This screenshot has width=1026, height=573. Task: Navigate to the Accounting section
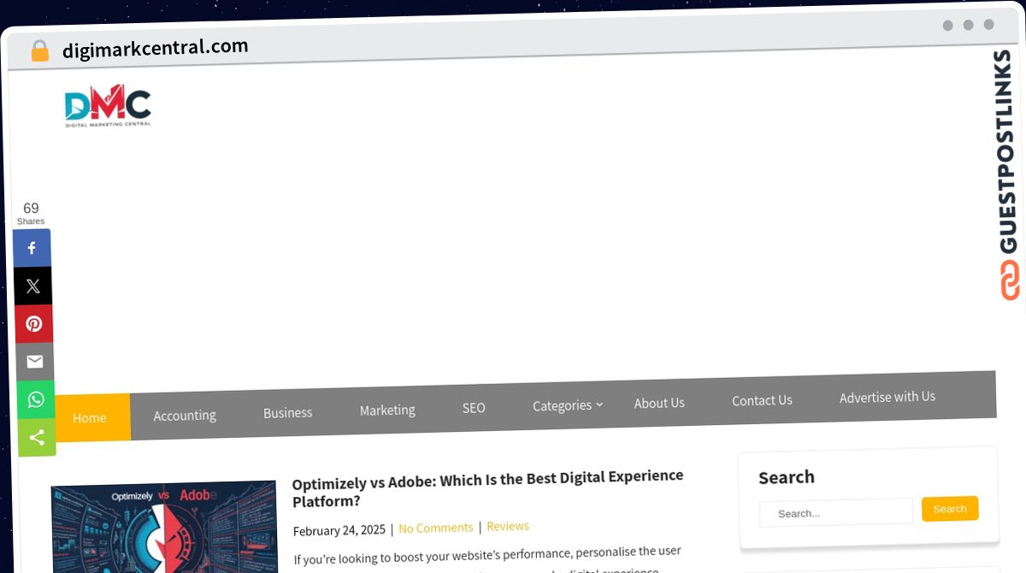click(185, 415)
